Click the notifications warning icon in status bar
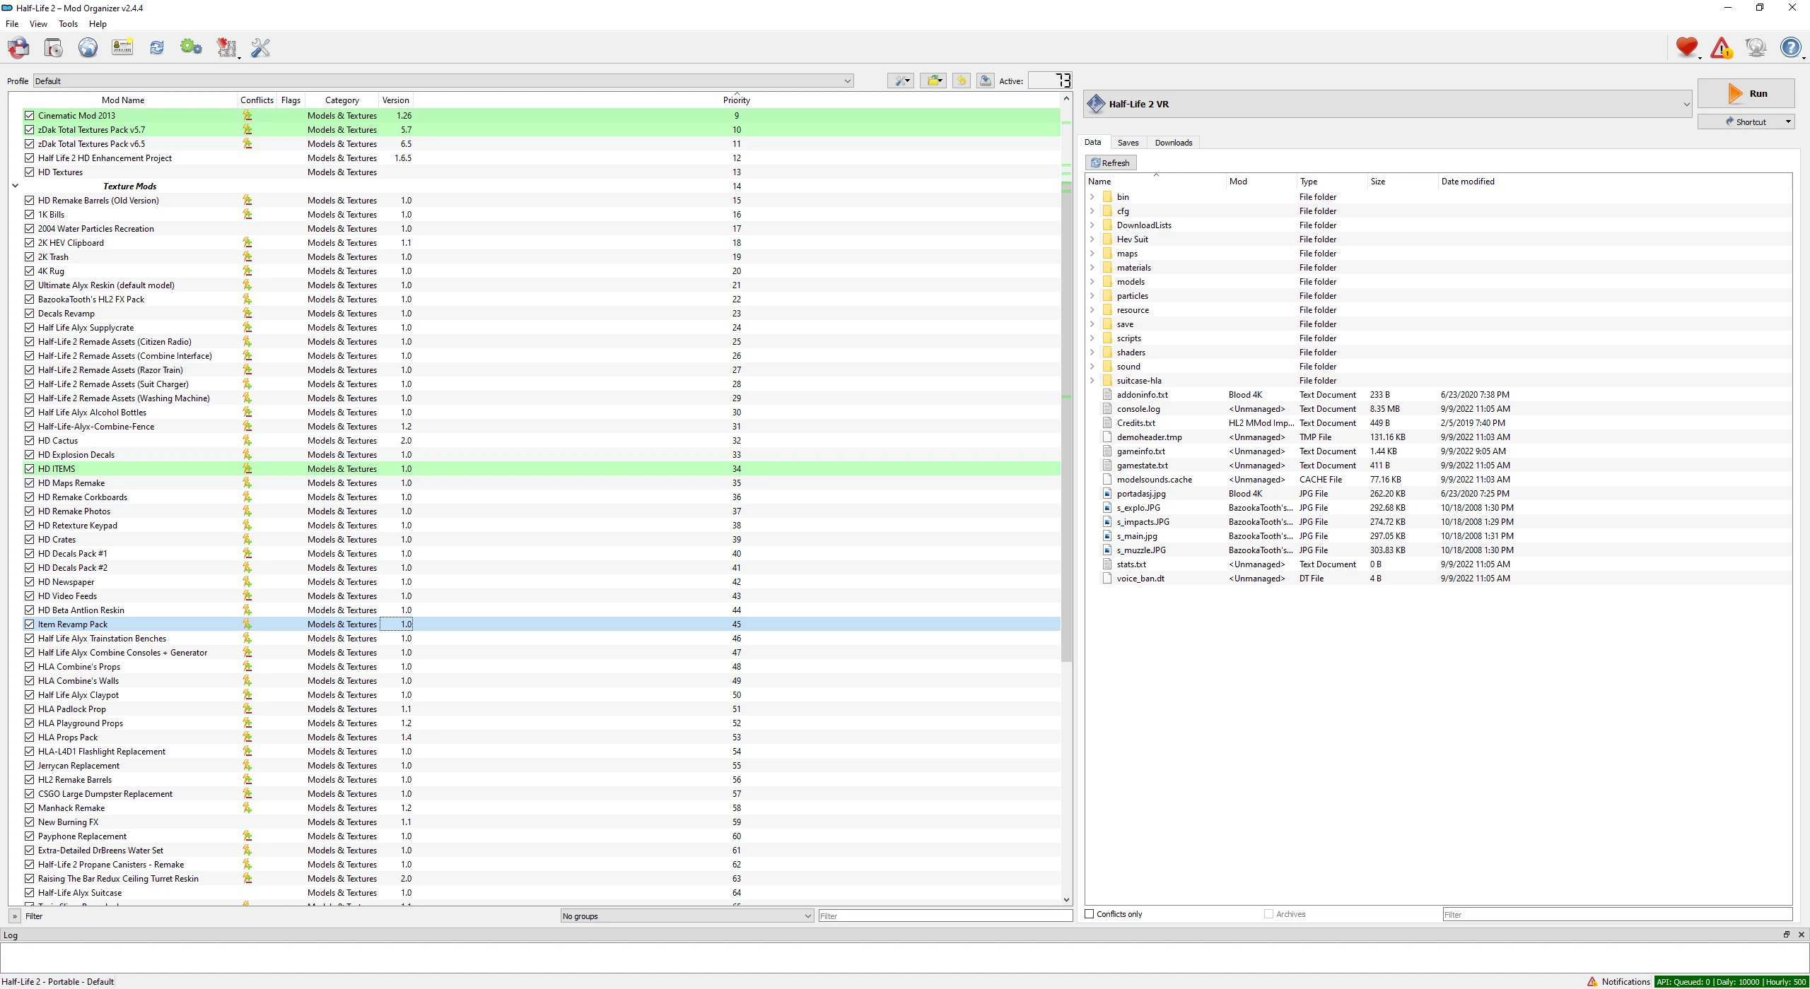The width and height of the screenshot is (1810, 989). tap(1592, 982)
